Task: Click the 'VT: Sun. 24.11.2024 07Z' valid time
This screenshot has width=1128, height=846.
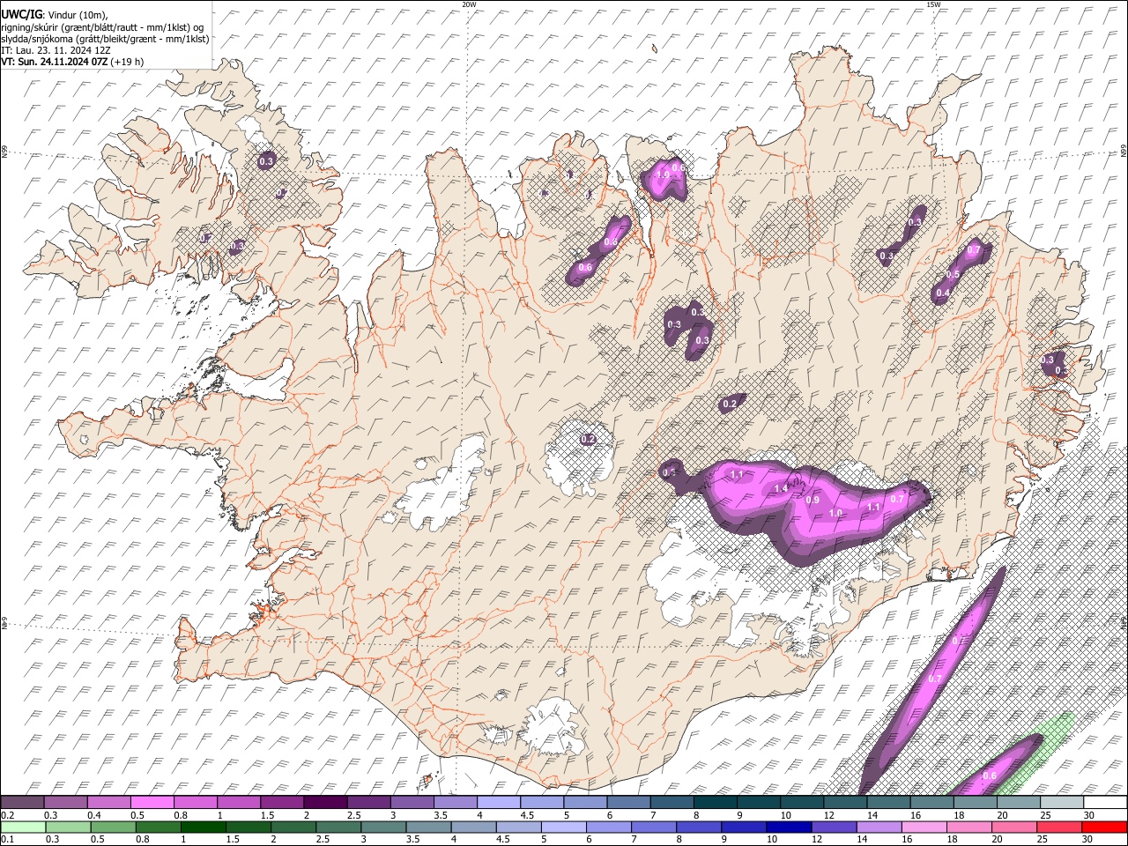Action: [x=55, y=62]
